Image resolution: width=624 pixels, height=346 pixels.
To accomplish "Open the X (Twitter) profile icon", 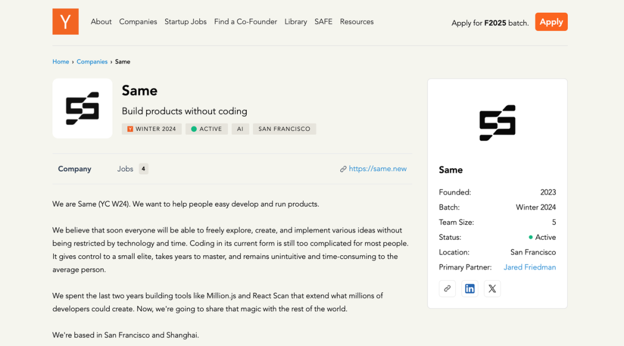I will (x=492, y=289).
